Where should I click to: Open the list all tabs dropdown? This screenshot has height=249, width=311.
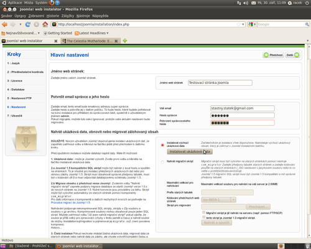[308, 40]
